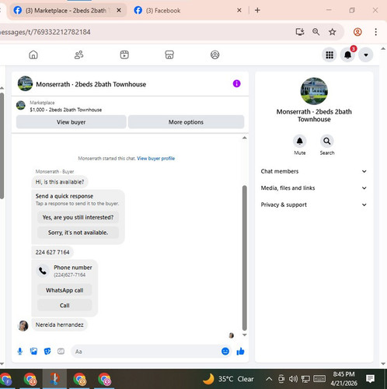
Task: Click the chat scroll-up arrow
Action: click(244, 138)
